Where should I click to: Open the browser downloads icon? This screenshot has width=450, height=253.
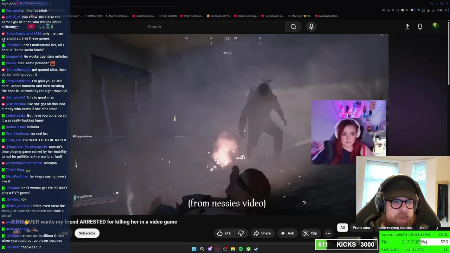click(433, 10)
